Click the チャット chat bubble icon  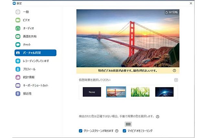pos(18,45)
